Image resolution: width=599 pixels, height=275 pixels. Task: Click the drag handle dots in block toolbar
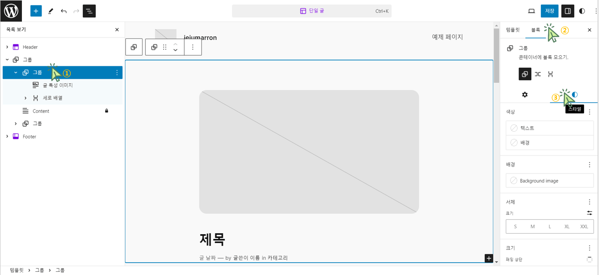tap(164, 47)
